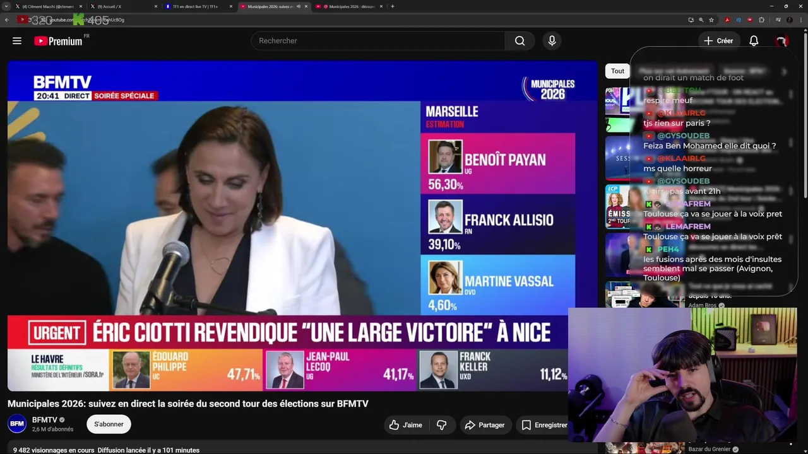Open the browser zoom magnifier icon

pos(701,20)
